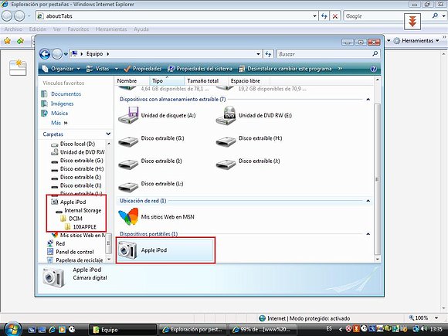The width and height of the screenshot is (448, 336).
Task: Open the Archivo menu in Internet Explorer
Action: tap(13, 29)
